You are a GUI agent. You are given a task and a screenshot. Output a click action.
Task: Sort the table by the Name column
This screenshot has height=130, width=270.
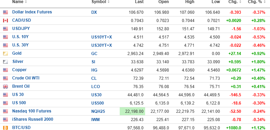[x=20, y=2]
